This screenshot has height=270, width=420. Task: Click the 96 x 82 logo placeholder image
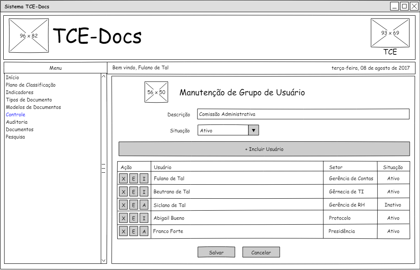pos(29,35)
